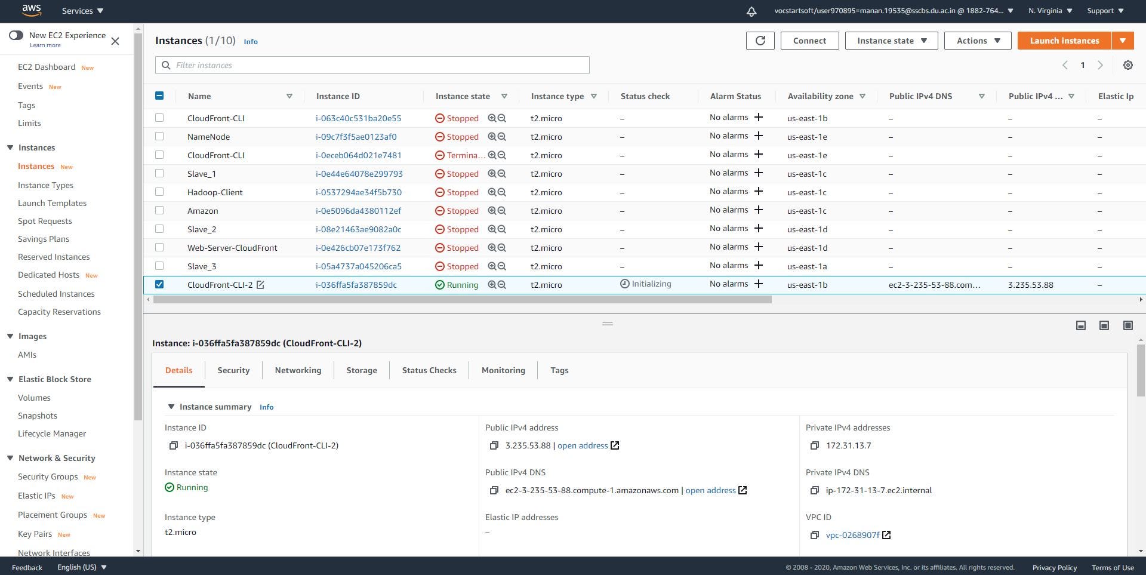Open N. Virginia region dropdown
Viewport: 1146px width, 575px height.
click(1050, 11)
